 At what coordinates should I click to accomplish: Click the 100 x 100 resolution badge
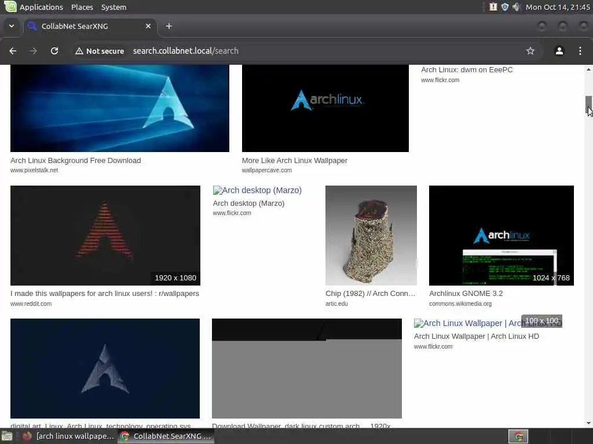point(541,321)
